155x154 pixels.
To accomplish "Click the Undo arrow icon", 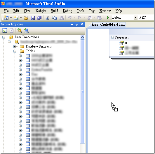I will (70, 18).
